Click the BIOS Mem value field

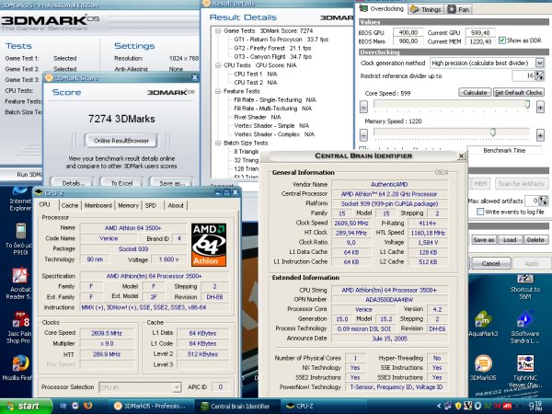(x=408, y=41)
